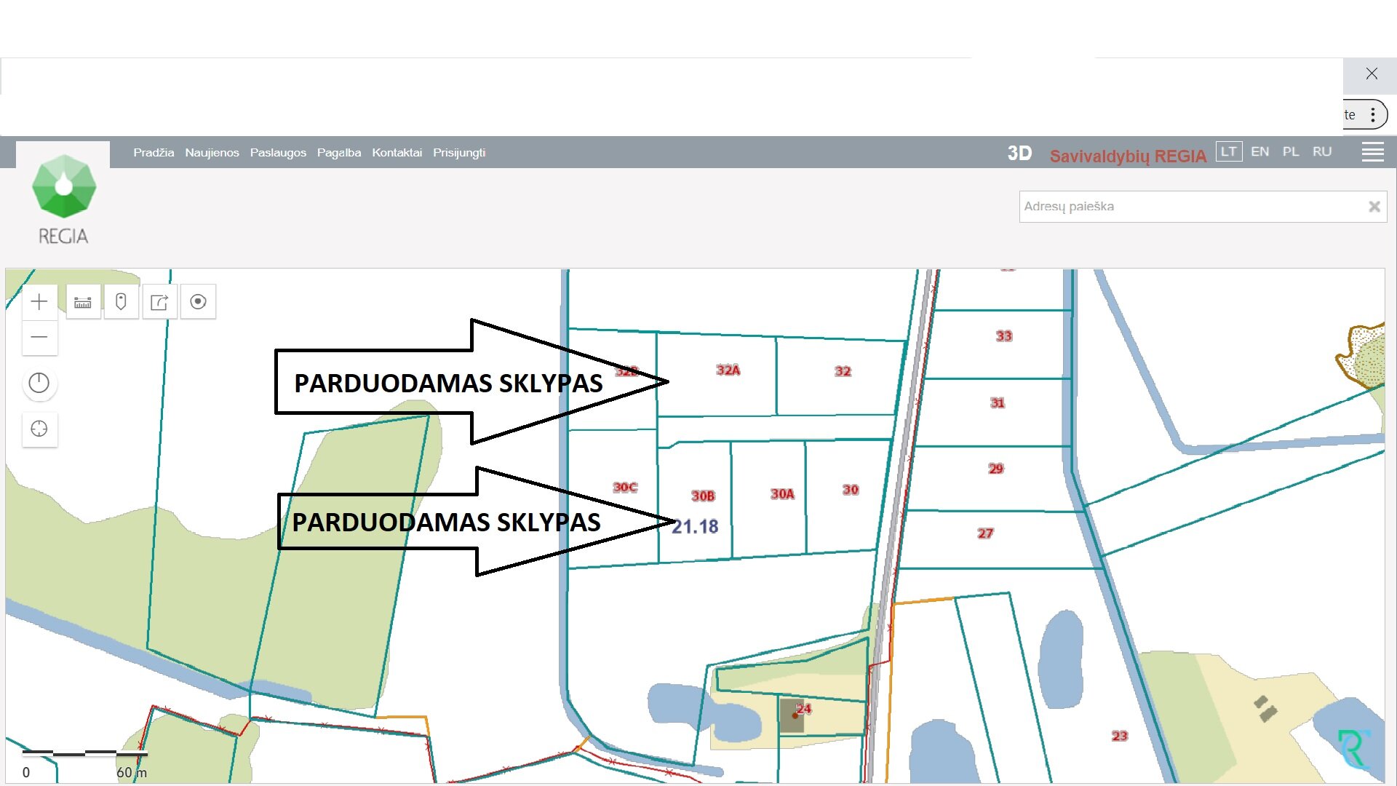This screenshot has height=786, width=1397.
Task: Switch to the 3D map view
Action: pyautogui.click(x=1019, y=154)
